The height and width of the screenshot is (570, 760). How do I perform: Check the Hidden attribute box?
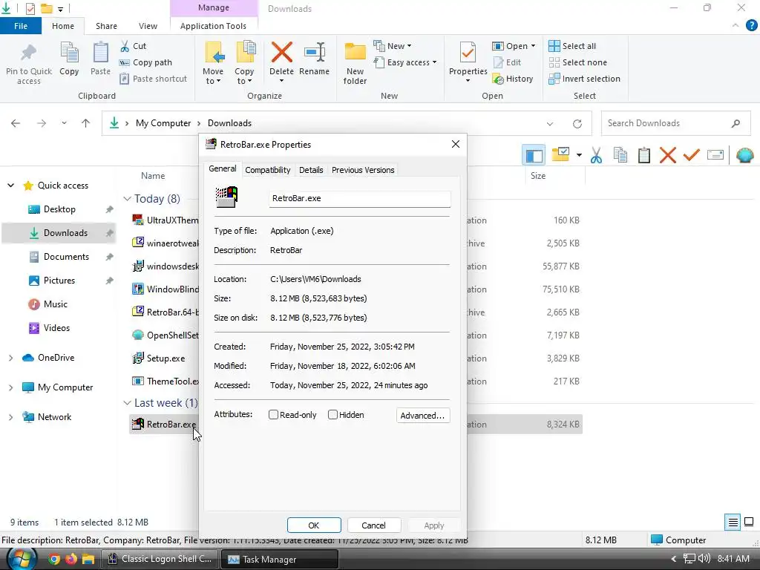click(332, 415)
